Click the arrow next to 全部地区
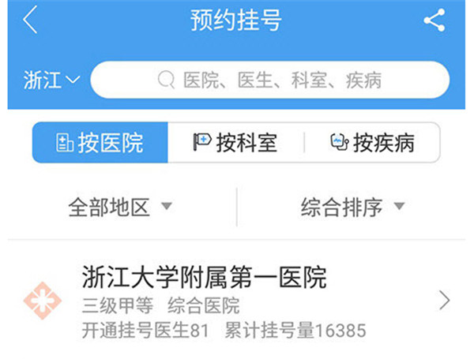The width and height of the screenshot is (474, 359). pos(167,206)
